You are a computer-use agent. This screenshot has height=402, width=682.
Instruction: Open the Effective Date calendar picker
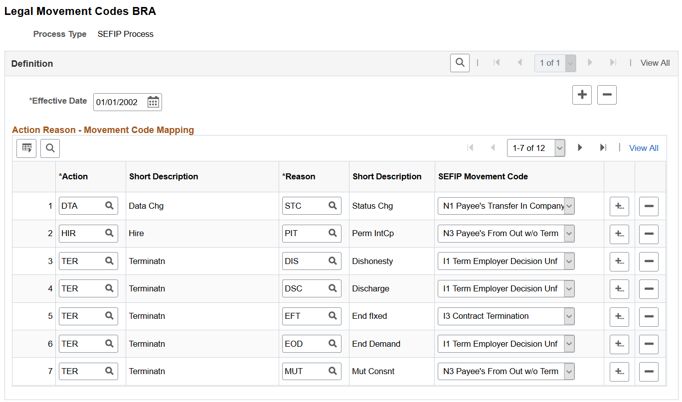[x=153, y=102]
